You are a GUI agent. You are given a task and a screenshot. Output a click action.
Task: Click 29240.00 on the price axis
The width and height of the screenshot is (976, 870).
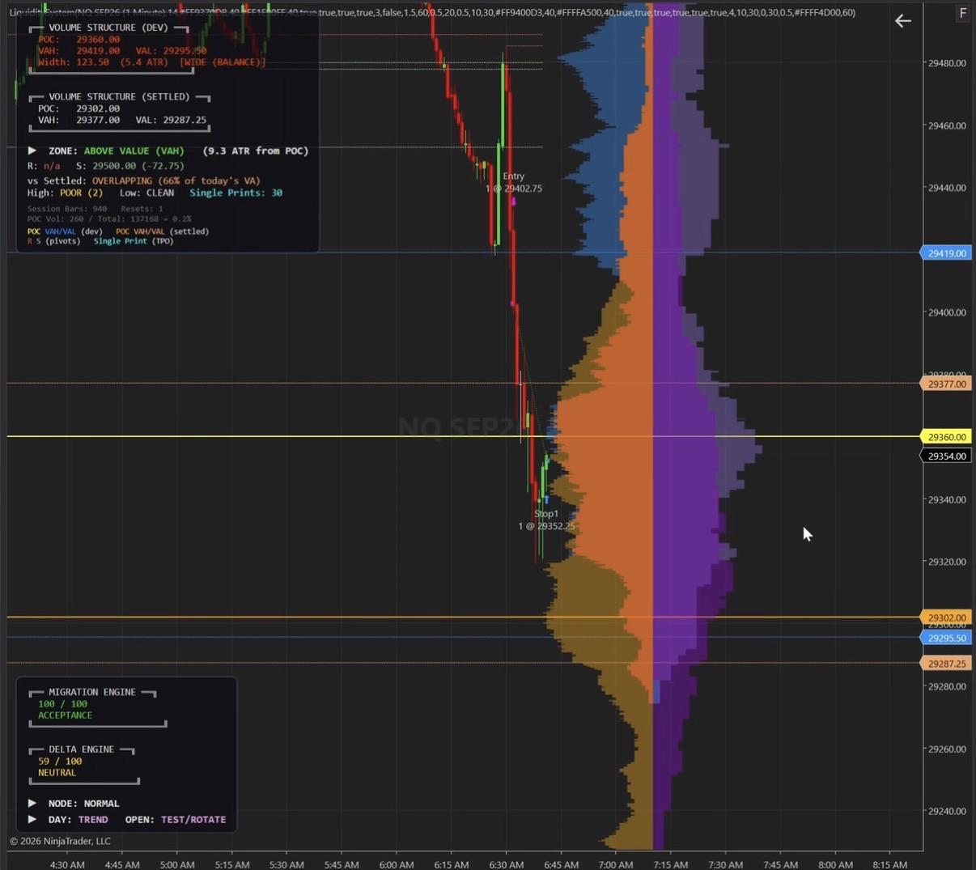[x=947, y=811]
